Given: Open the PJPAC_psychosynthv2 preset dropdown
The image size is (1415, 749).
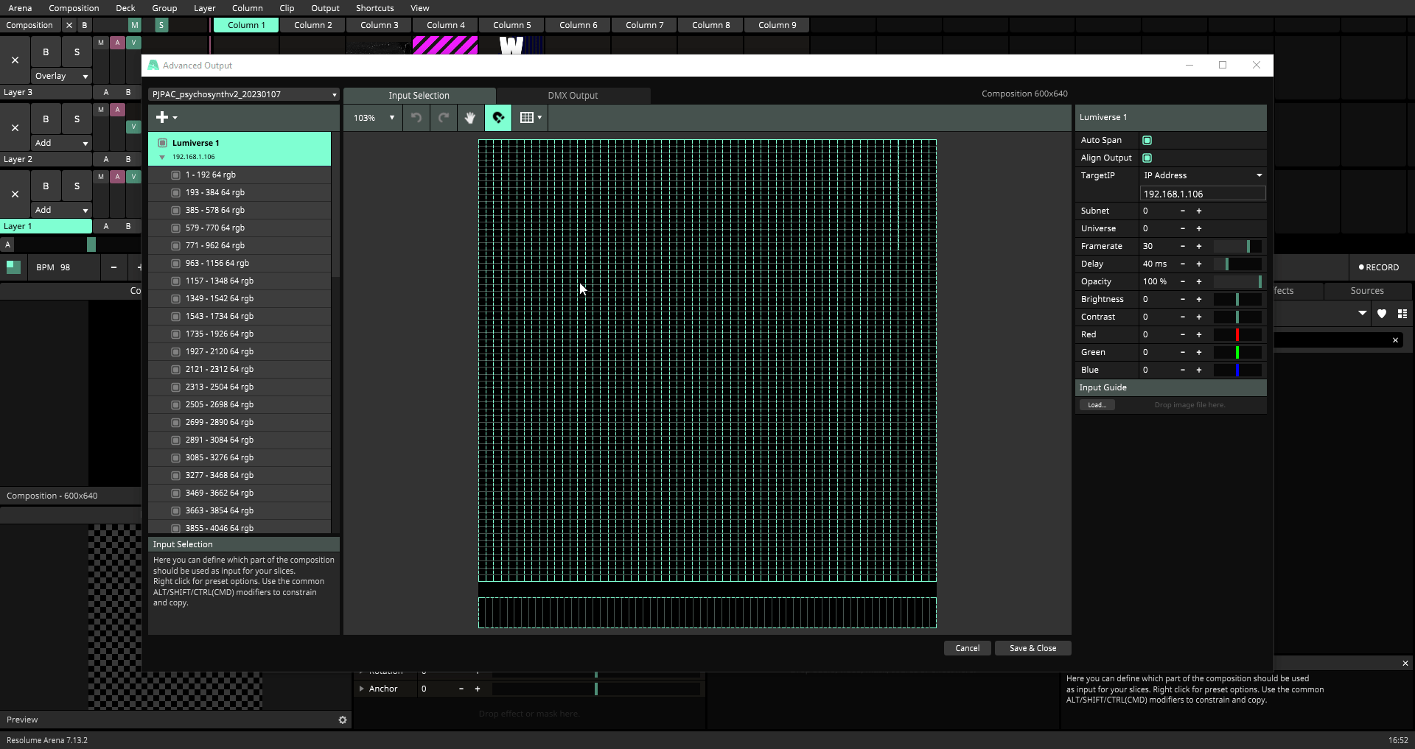Looking at the screenshot, I should tap(243, 94).
